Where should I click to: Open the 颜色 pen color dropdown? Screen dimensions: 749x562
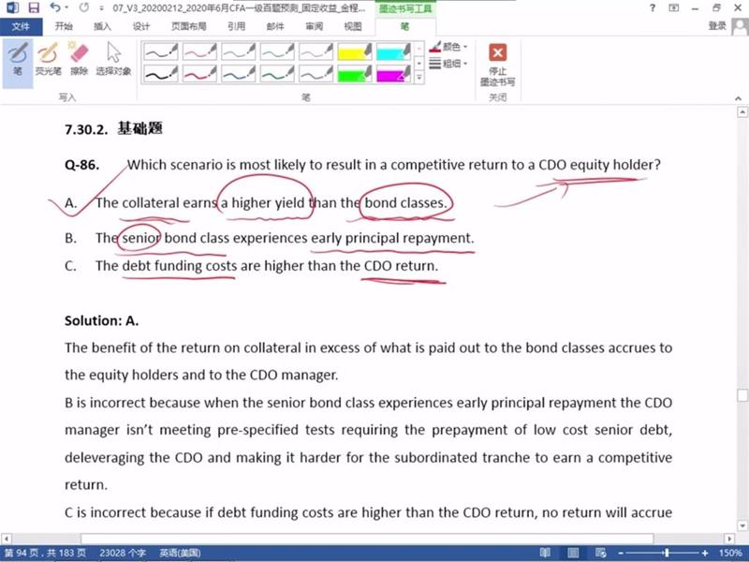coord(448,47)
